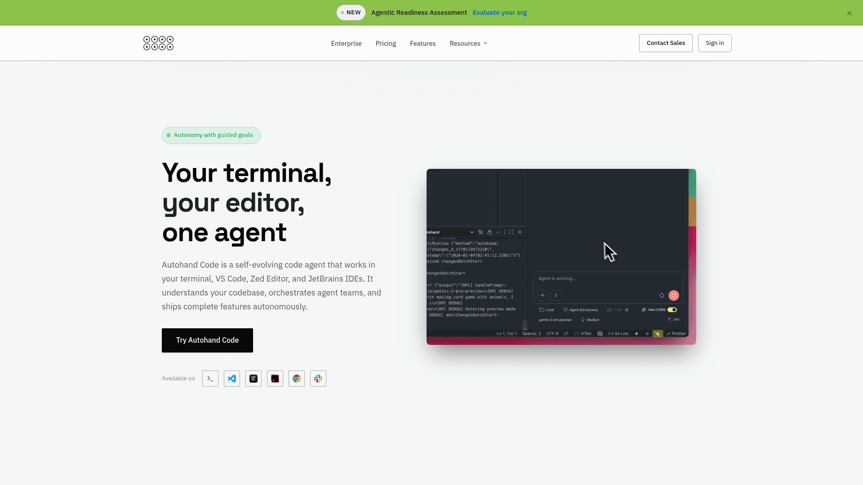Click the LF line ending status entry
Viewport: 863px width, 485px height.
(566, 334)
